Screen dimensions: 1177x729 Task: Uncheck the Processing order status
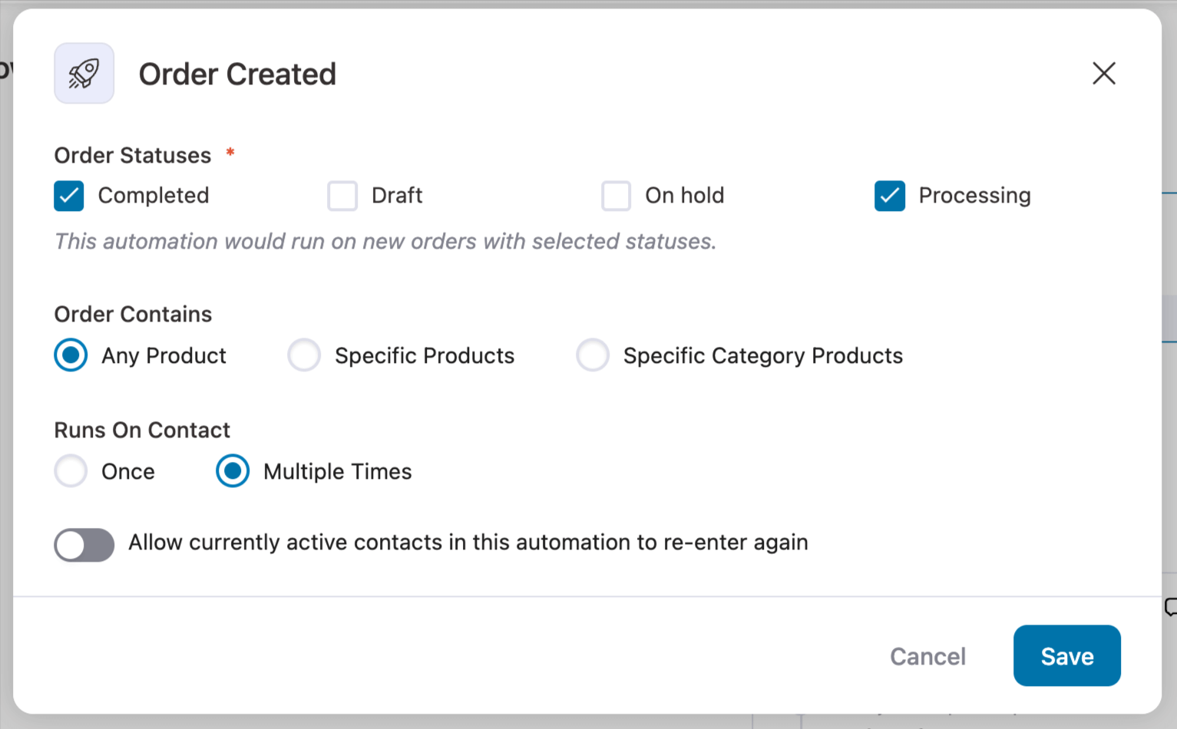(x=889, y=196)
